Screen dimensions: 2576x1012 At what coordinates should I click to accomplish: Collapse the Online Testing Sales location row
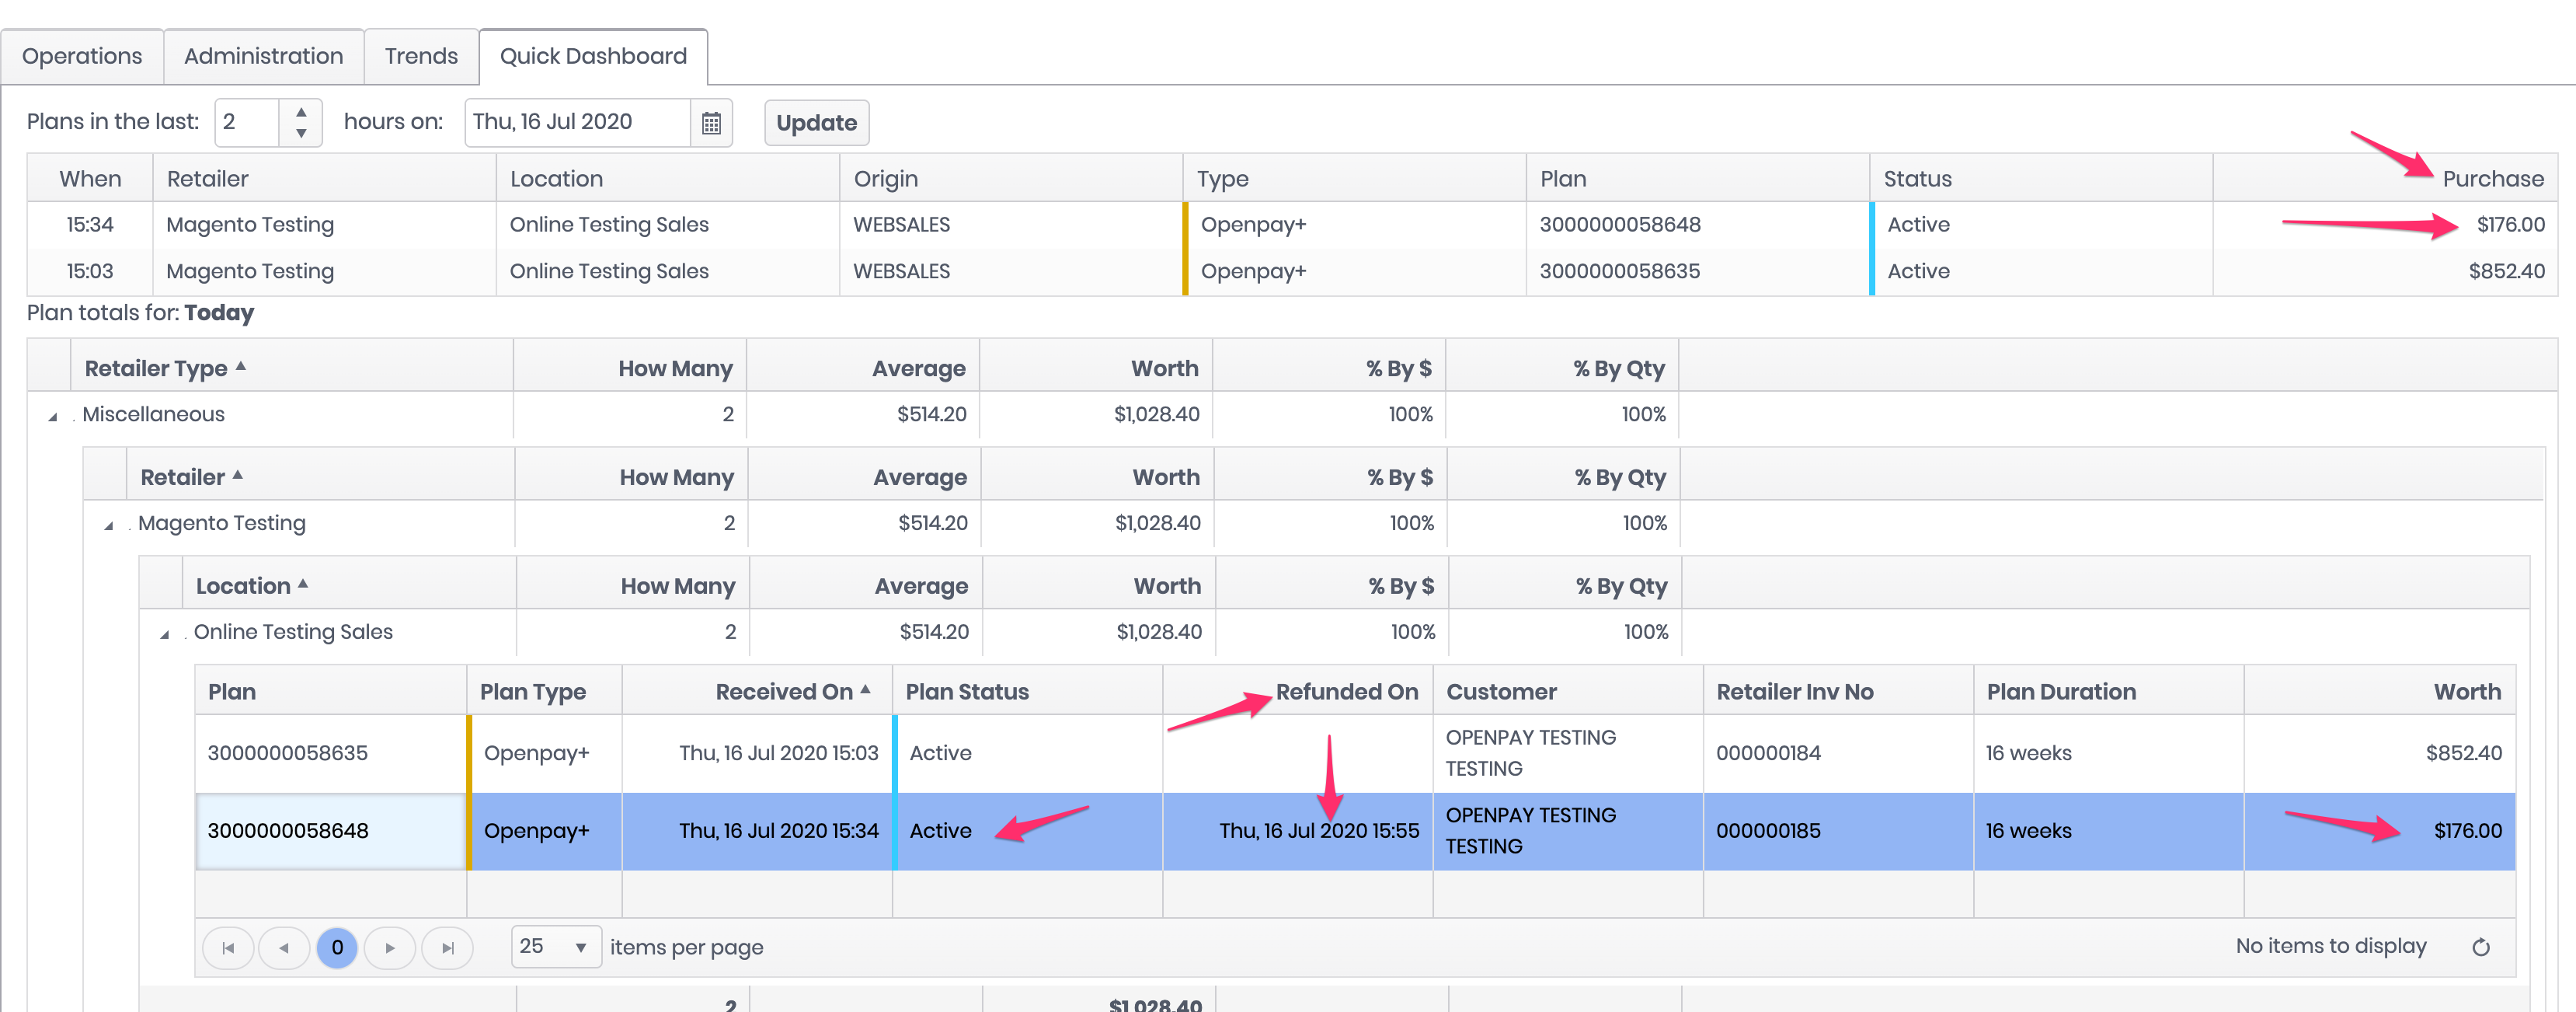tap(165, 634)
